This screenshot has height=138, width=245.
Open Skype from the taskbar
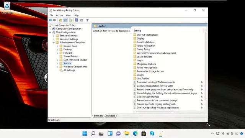pyautogui.click(x=152, y=133)
